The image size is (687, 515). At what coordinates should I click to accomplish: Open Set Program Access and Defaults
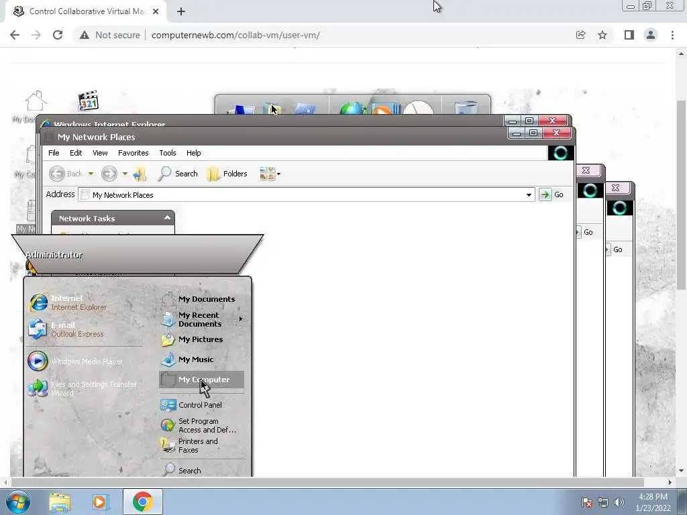pos(199,426)
